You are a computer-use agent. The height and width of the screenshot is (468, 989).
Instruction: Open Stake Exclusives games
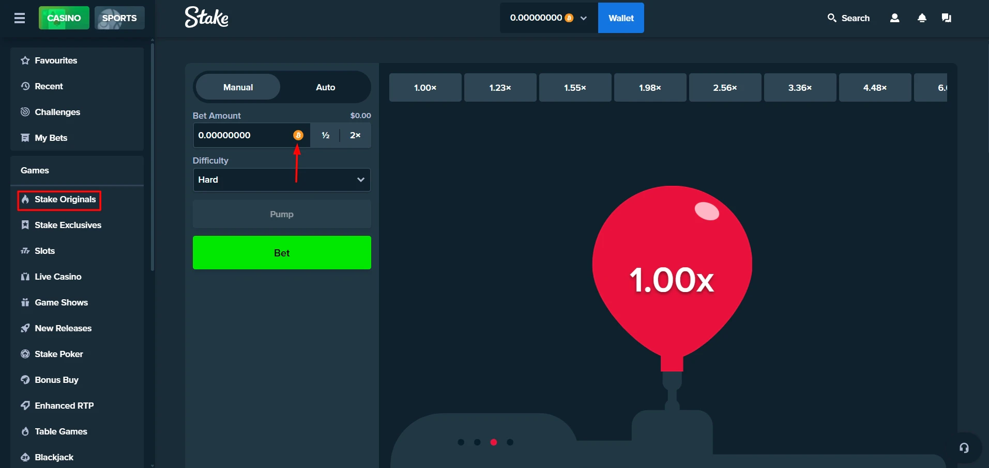77,225
